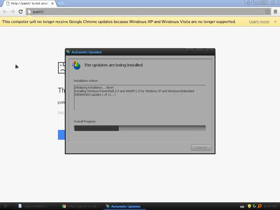Switch to Chrome taskbar item

tap(81, 206)
